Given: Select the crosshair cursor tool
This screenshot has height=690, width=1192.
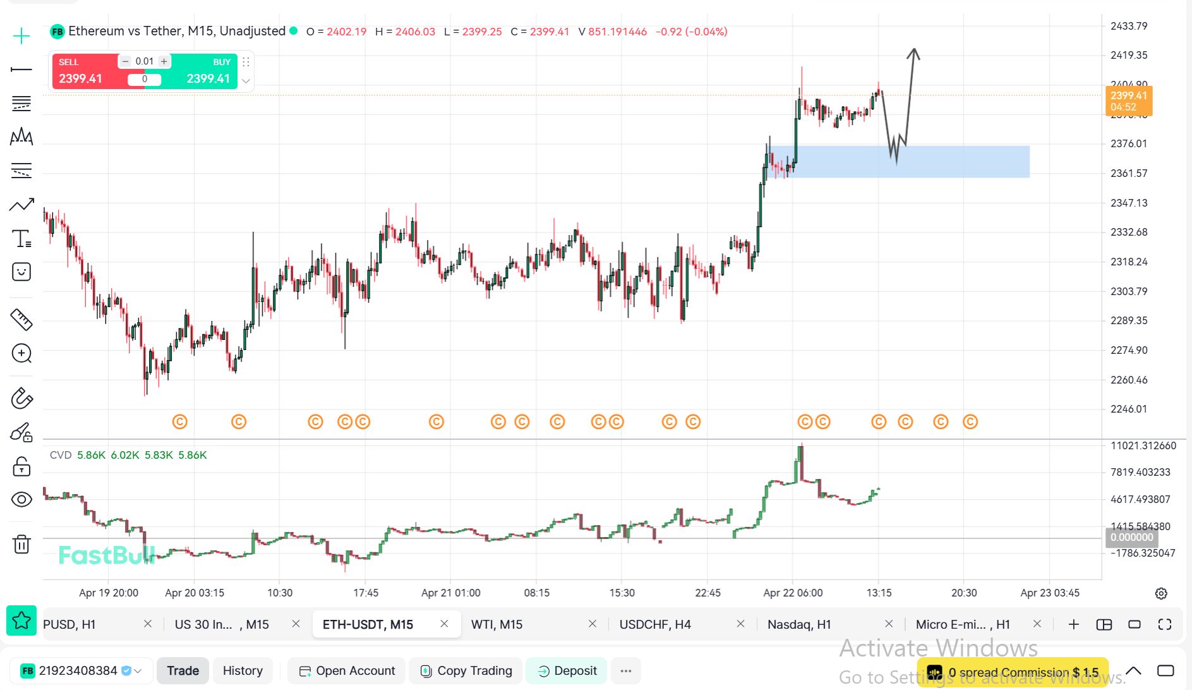Looking at the screenshot, I should pos(21,36).
